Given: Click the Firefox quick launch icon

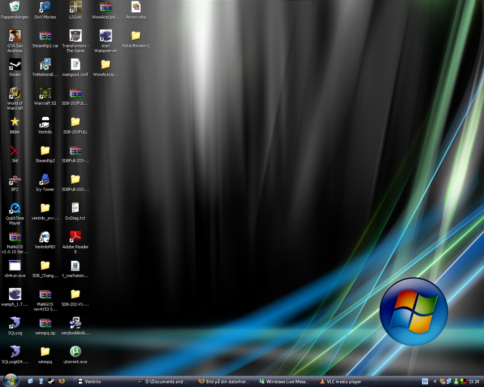Looking at the screenshot, I should [62, 381].
